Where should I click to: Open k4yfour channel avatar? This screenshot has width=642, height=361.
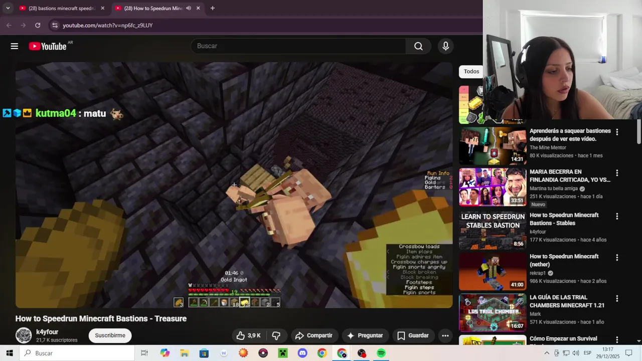click(x=24, y=335)
